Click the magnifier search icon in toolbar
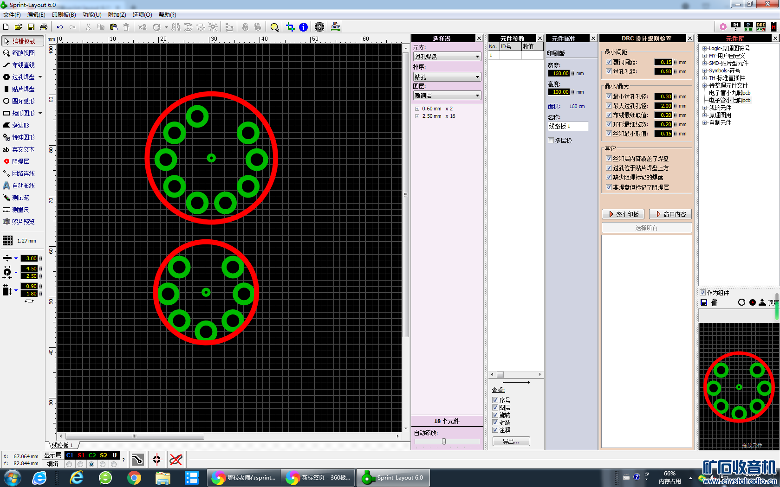Screen dimensions: 780x487 [274, 27]
